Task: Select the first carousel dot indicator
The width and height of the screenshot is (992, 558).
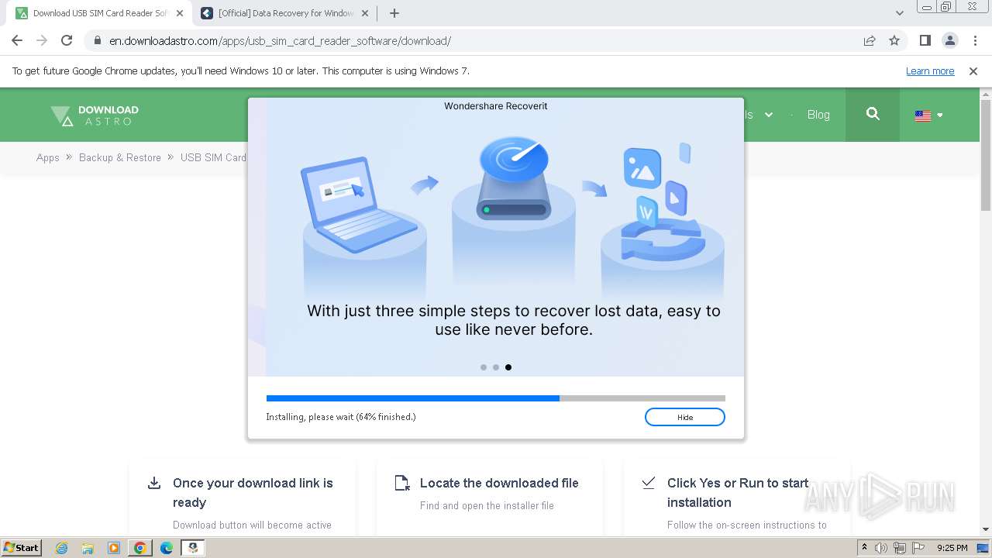Action: pos(484,367)
